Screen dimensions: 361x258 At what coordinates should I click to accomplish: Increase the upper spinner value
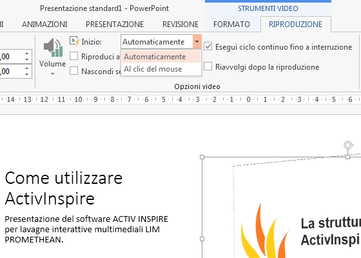26,53
